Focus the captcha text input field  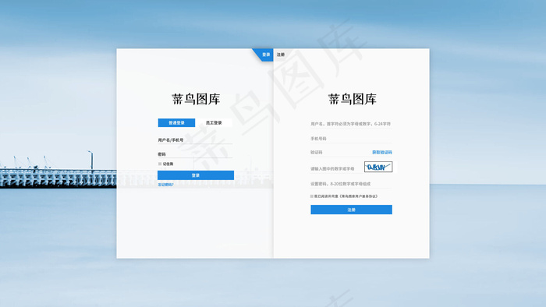336,168
